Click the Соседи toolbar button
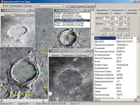The image size is (140, 105). (91, 6)
